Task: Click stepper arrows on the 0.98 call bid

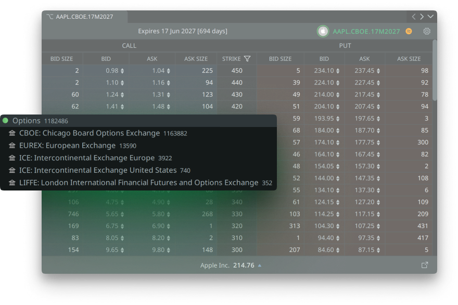Action: (x=123, y=71)
